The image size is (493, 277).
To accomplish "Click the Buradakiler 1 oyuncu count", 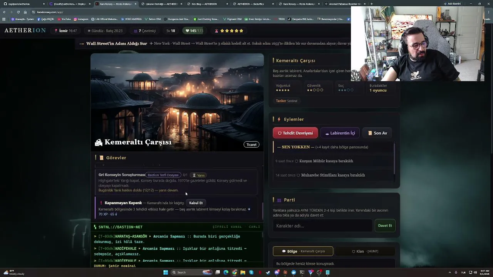I will tap(378, 90).
